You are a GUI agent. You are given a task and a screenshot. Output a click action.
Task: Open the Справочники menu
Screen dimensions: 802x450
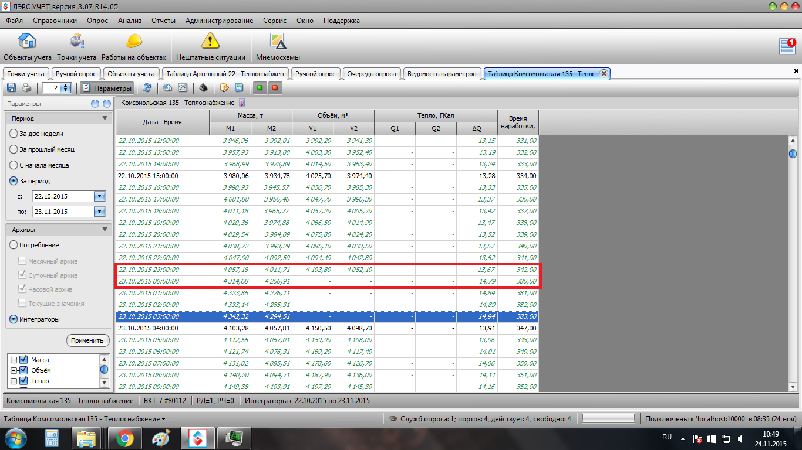click(55, 21)
